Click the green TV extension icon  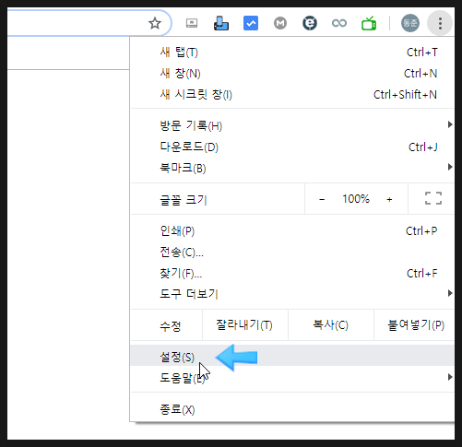click(x=369, y=23)
